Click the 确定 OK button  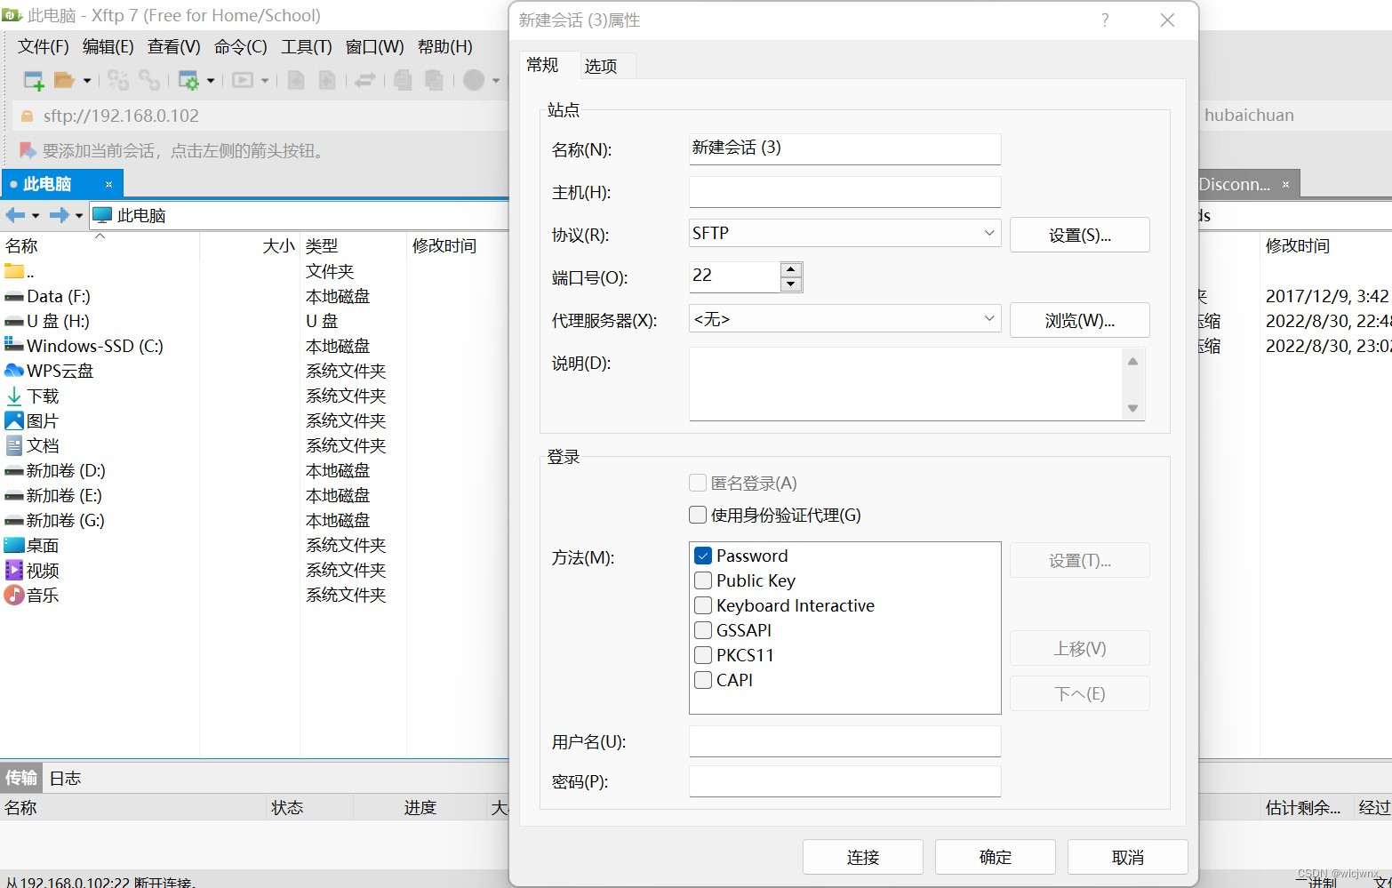pos(996,857)
